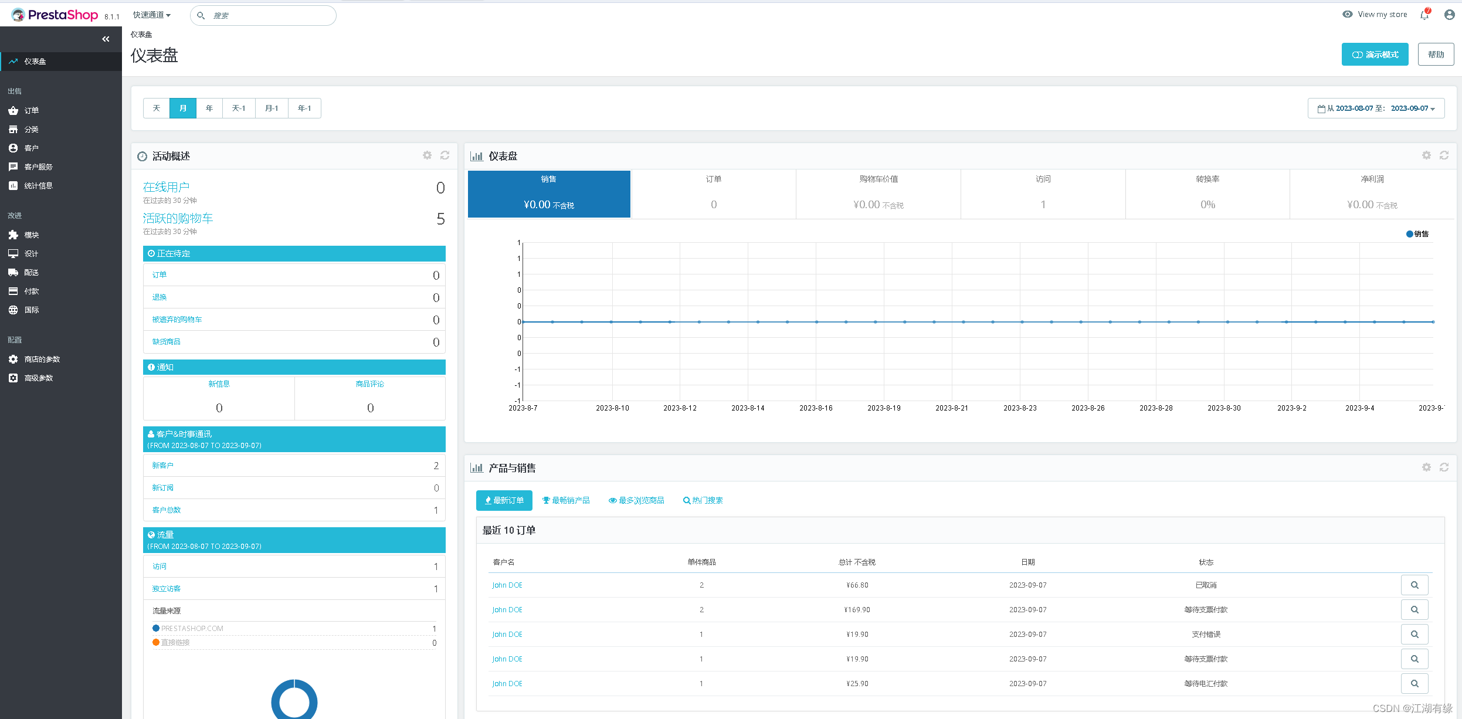Toggle the 月 (Month) time period view

pos(183,107)
